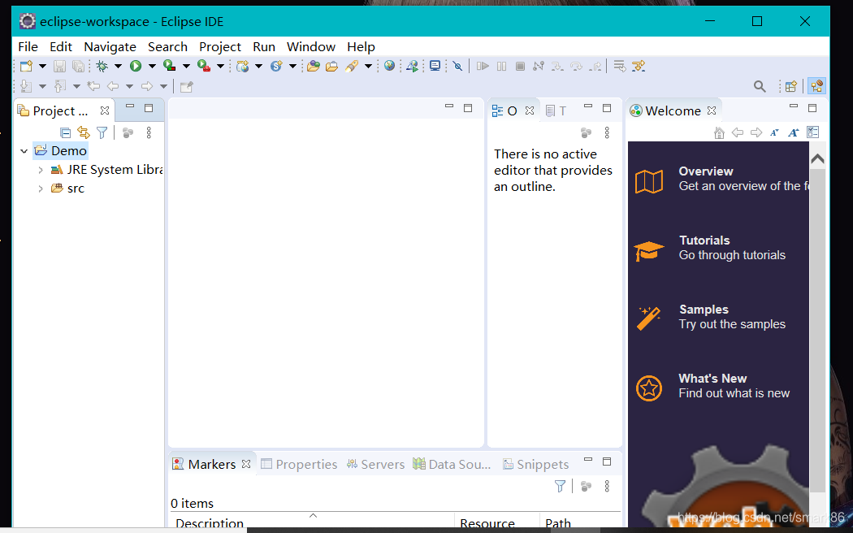Select the Java EE perspective button
Viewport: 853px width, 533px height.
[x=816, y=86]
